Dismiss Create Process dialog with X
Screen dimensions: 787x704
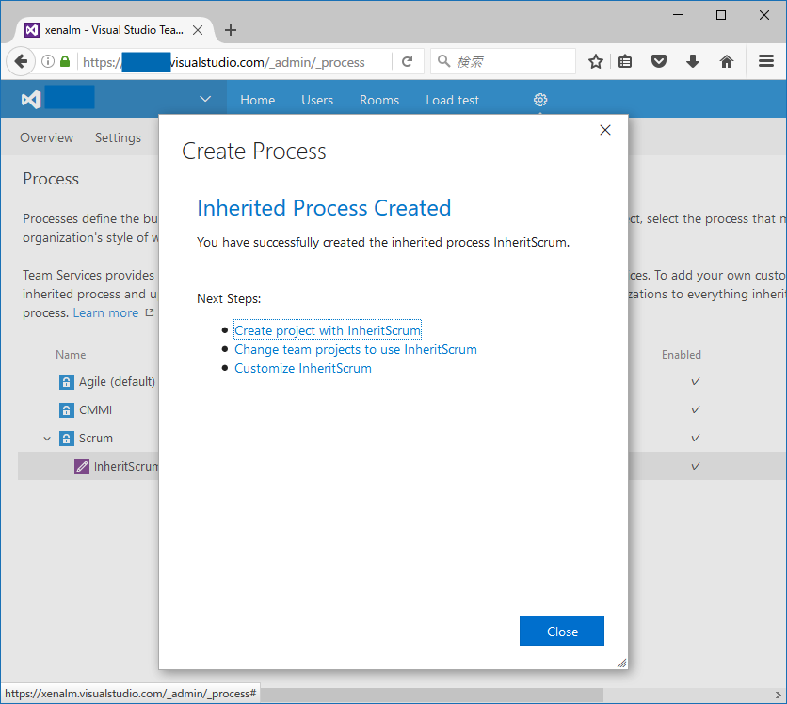[605, 130]
